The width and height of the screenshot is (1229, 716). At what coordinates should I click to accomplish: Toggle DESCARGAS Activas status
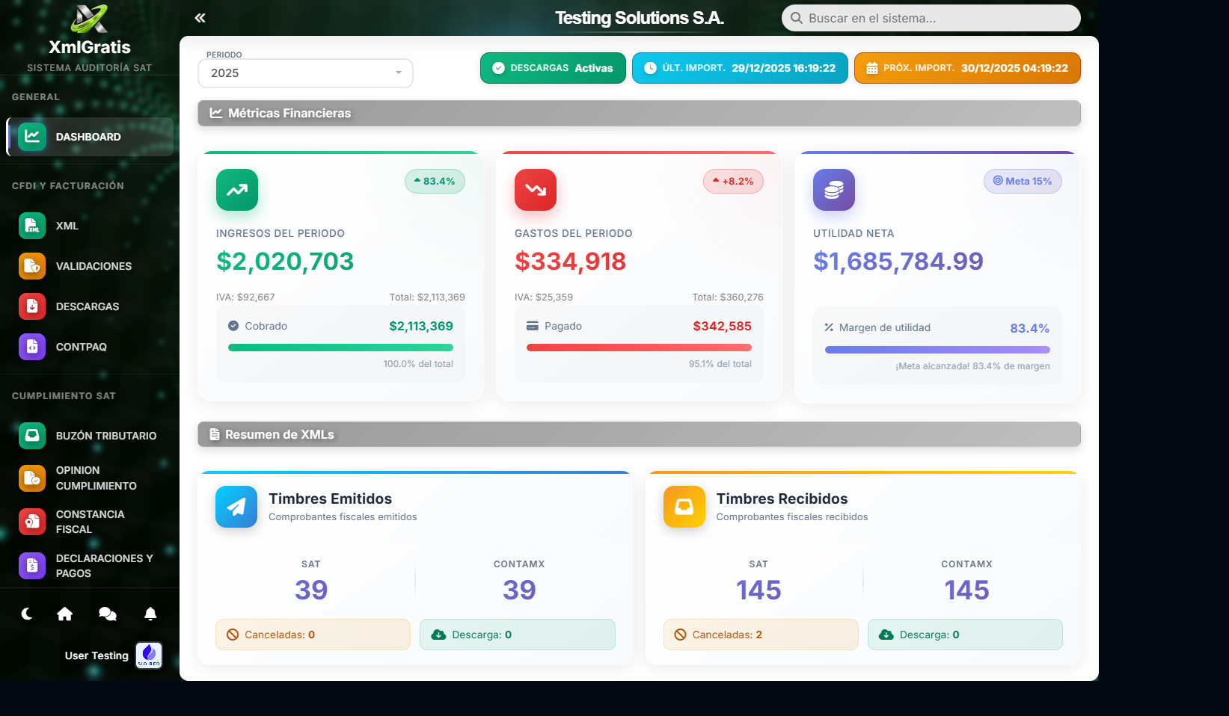tap(553, 68)
